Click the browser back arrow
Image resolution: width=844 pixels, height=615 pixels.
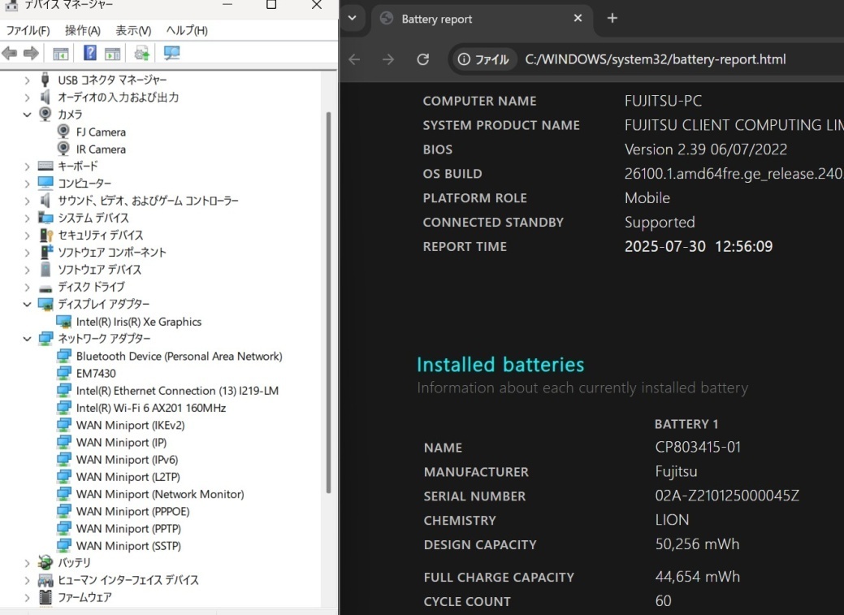point(354,59)
